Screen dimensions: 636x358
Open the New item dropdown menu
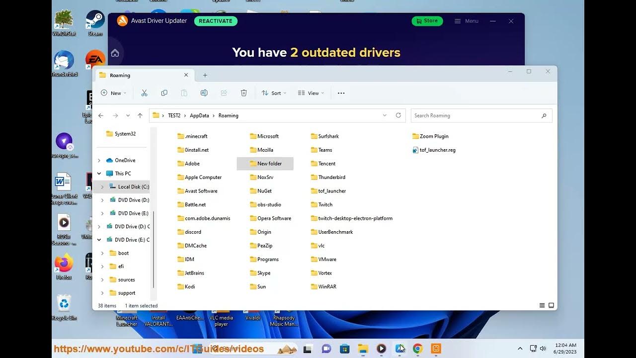coord(113,93)
